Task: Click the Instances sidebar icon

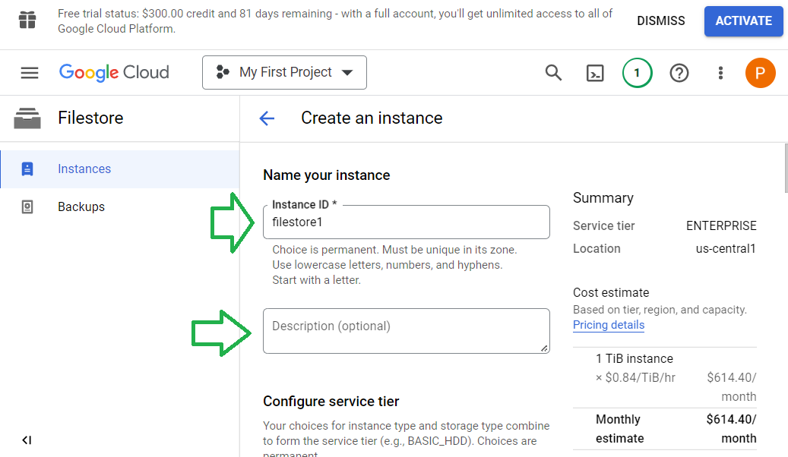Action: pos(27,169)
